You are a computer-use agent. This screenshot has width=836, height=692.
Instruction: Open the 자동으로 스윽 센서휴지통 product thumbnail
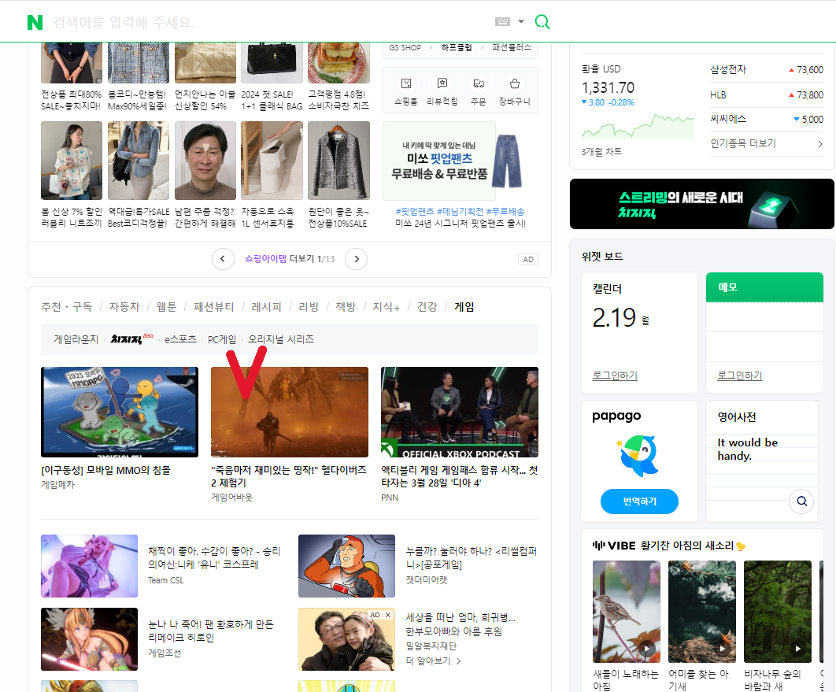point(272,161)
